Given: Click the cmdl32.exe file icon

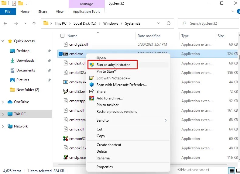Looking at the screenshot, I should [66, 91].
